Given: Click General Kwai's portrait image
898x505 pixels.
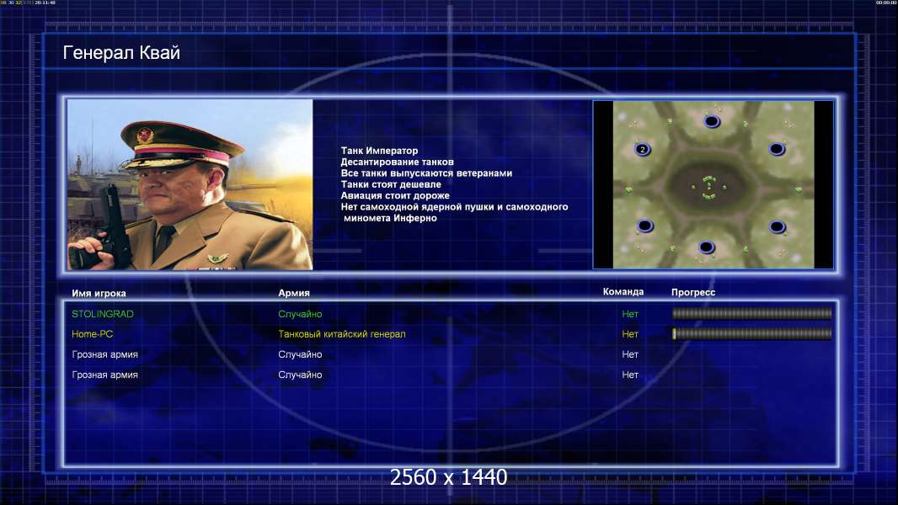Looking at the screenshot, I should tap(190, 184).
